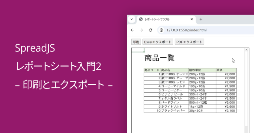Select the オタル白ラベル cell
254x133 pixels.
coord(175,98)
